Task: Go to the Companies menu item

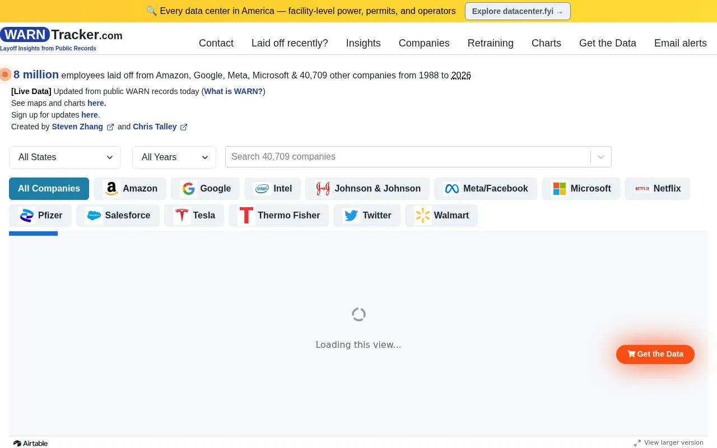Action: pos(424,43)
